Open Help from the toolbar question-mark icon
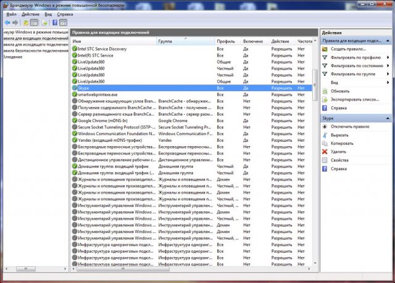This screenshot has height=283, width=395. point(55,23)
